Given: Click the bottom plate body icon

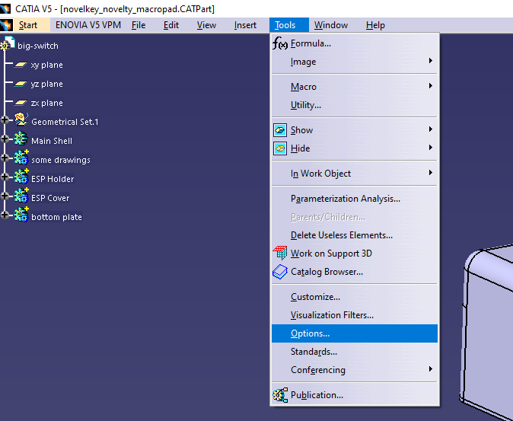Looking at the screenshot, I should click(x=21, y=214).
